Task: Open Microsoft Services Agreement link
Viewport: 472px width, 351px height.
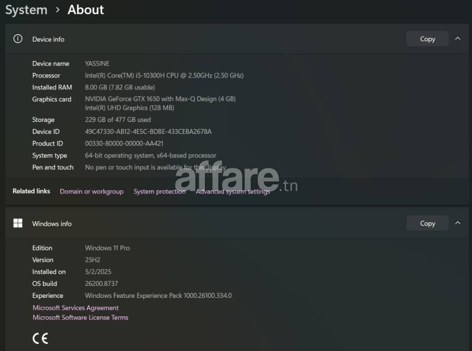Action: [x=75, y=308]
